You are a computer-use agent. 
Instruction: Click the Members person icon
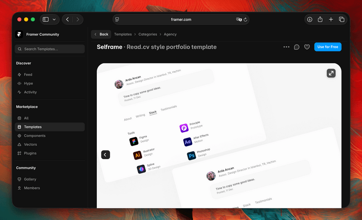pyautogui.click(x=19, y=188)
